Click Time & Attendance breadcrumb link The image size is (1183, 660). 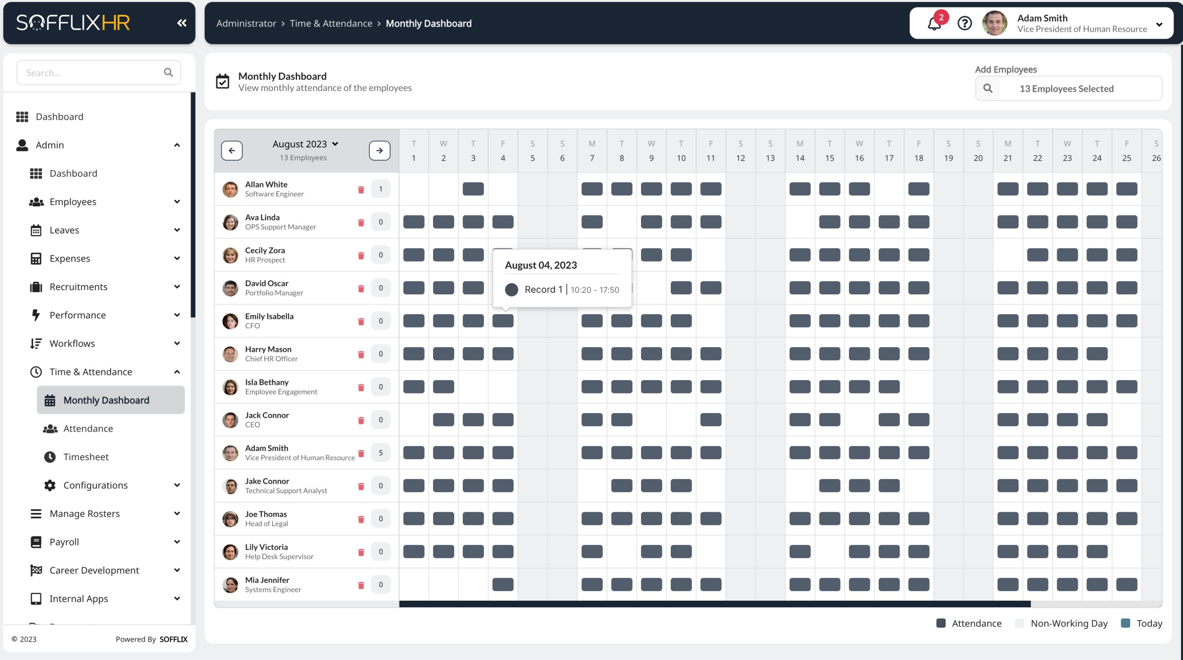pos(331,23)
